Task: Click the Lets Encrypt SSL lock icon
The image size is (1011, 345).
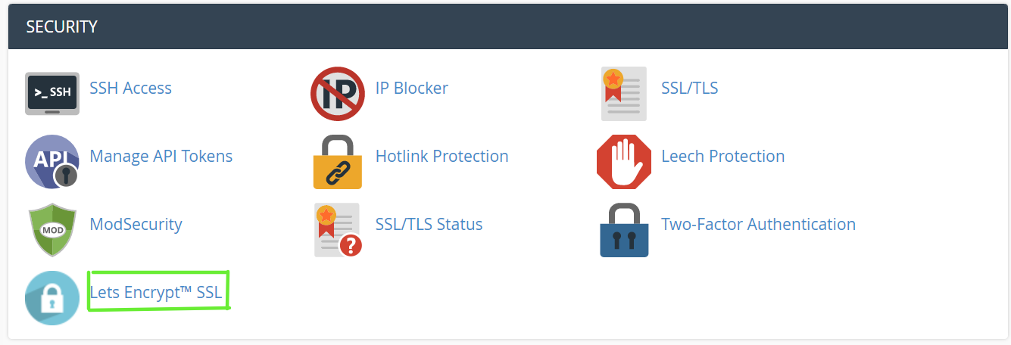Action: click(x=52, y=298)
